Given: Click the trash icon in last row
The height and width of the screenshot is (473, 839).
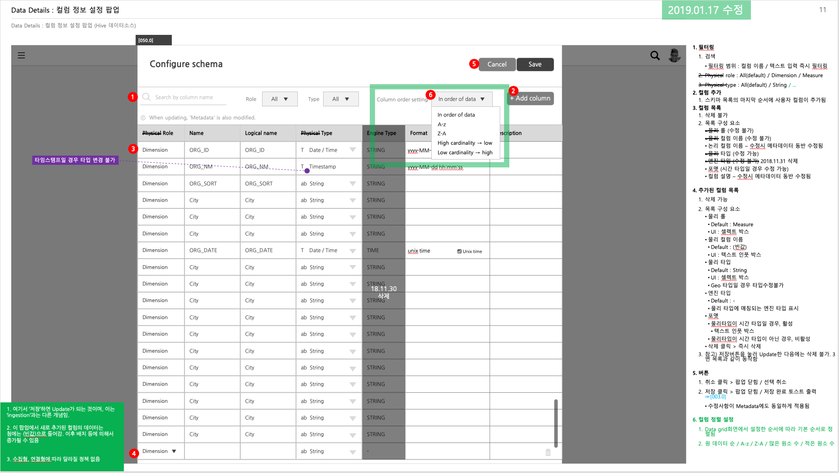Looking at the screenshot, I should point(548,452).
